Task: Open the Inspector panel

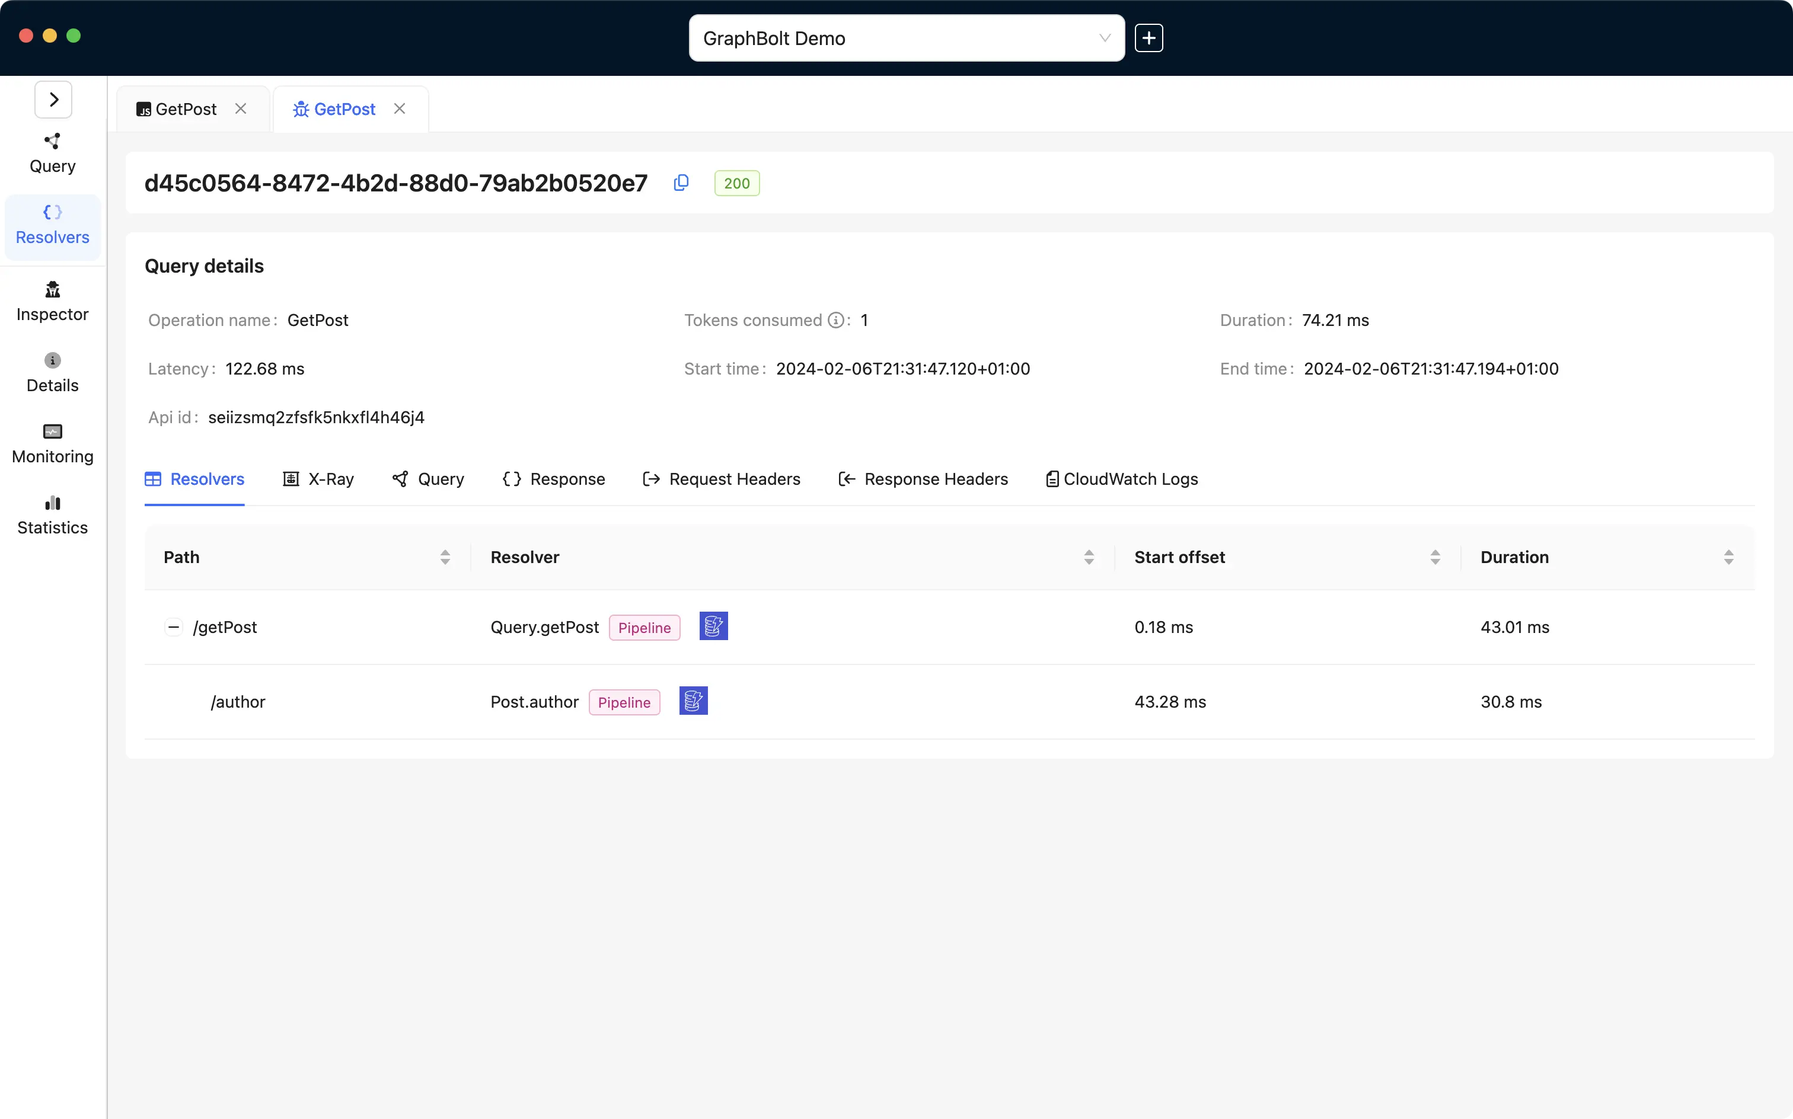Action: pyautogui.click(x=52, y=300)
